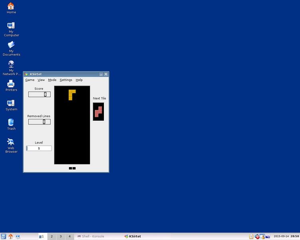Switch to virtual desktop 2
Screen dimensions: 300x240
coord(52,236)
